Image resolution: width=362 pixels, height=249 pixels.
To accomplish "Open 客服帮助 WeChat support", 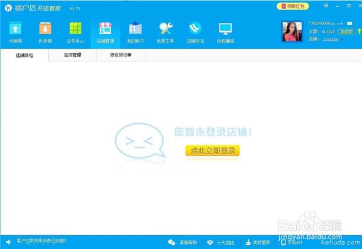I will 182,242.
